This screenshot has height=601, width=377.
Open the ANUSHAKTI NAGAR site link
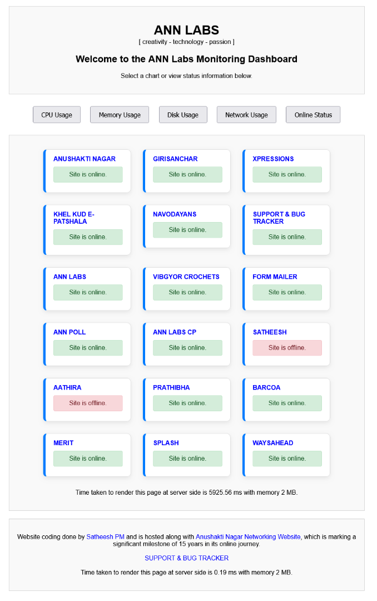point(85,159)
